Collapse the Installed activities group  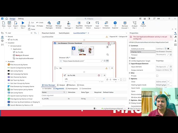(x=6, y=43)
